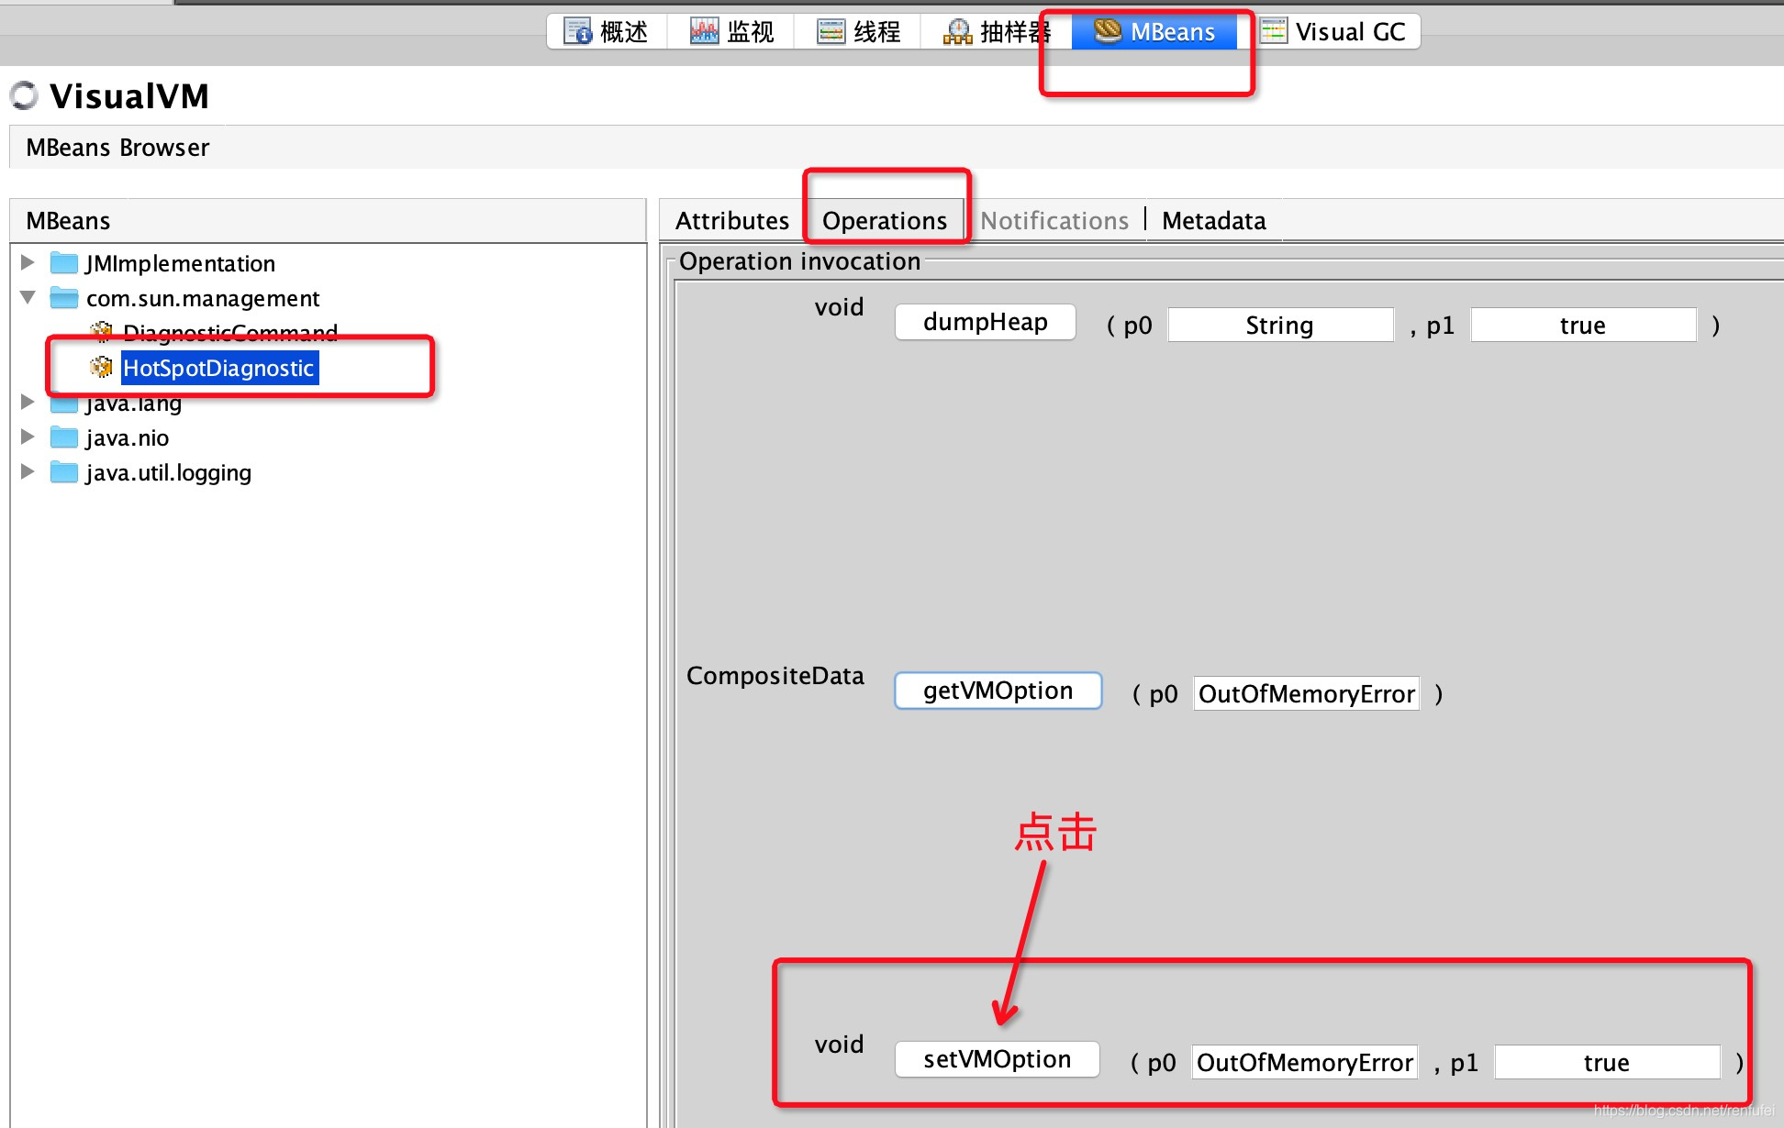The width and height of the screenshot is (1784, 1128).
Task: Expand the java.util.logging node
Action: 28,471
